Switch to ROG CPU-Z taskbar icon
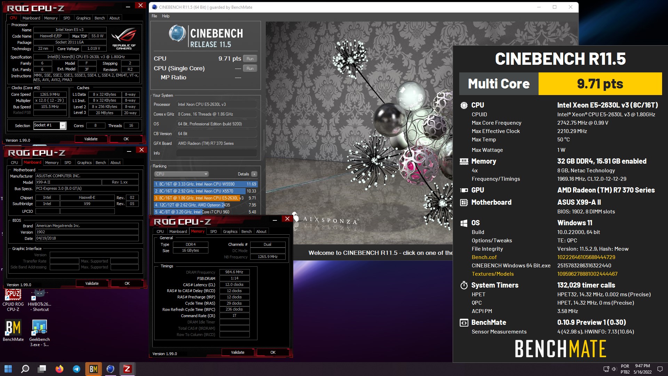668x376 pixels. pyautogui.click(x=127, y=369)
